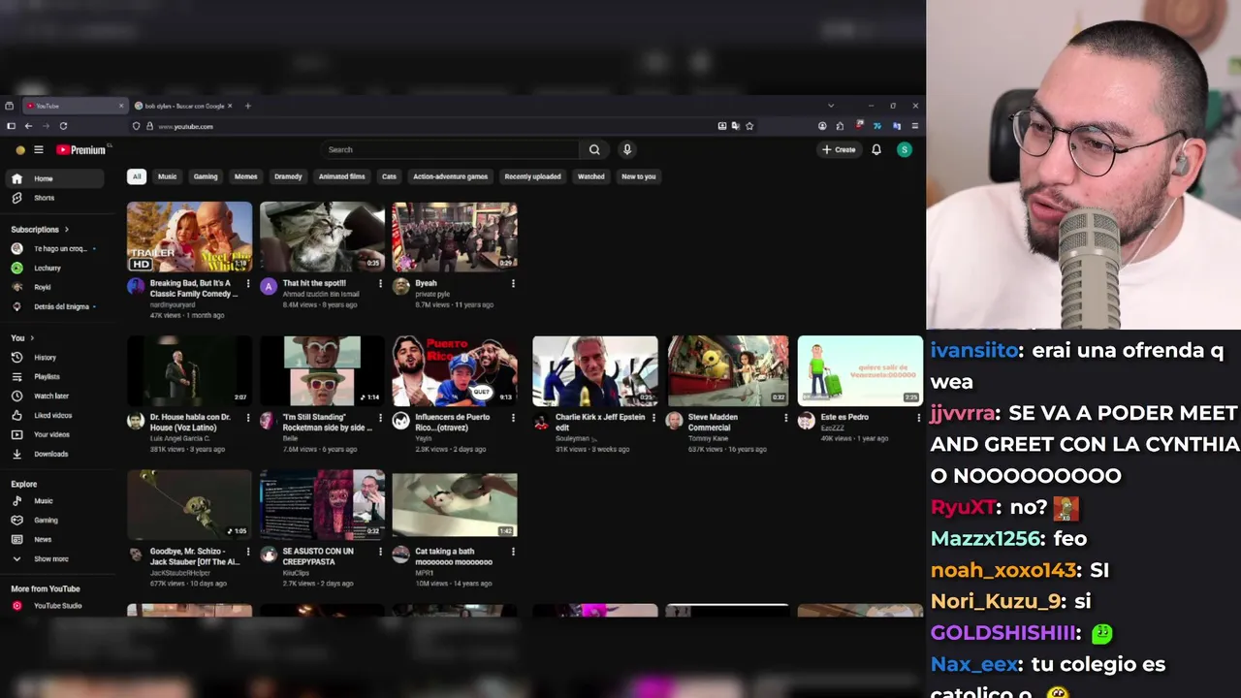This screenshot has height=698, width=1241.
Task: Open the YouTube hamburger guide menu
Action: (x=39, y=149)
